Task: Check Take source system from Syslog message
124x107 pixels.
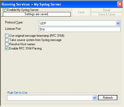Action: pos(7,40)
